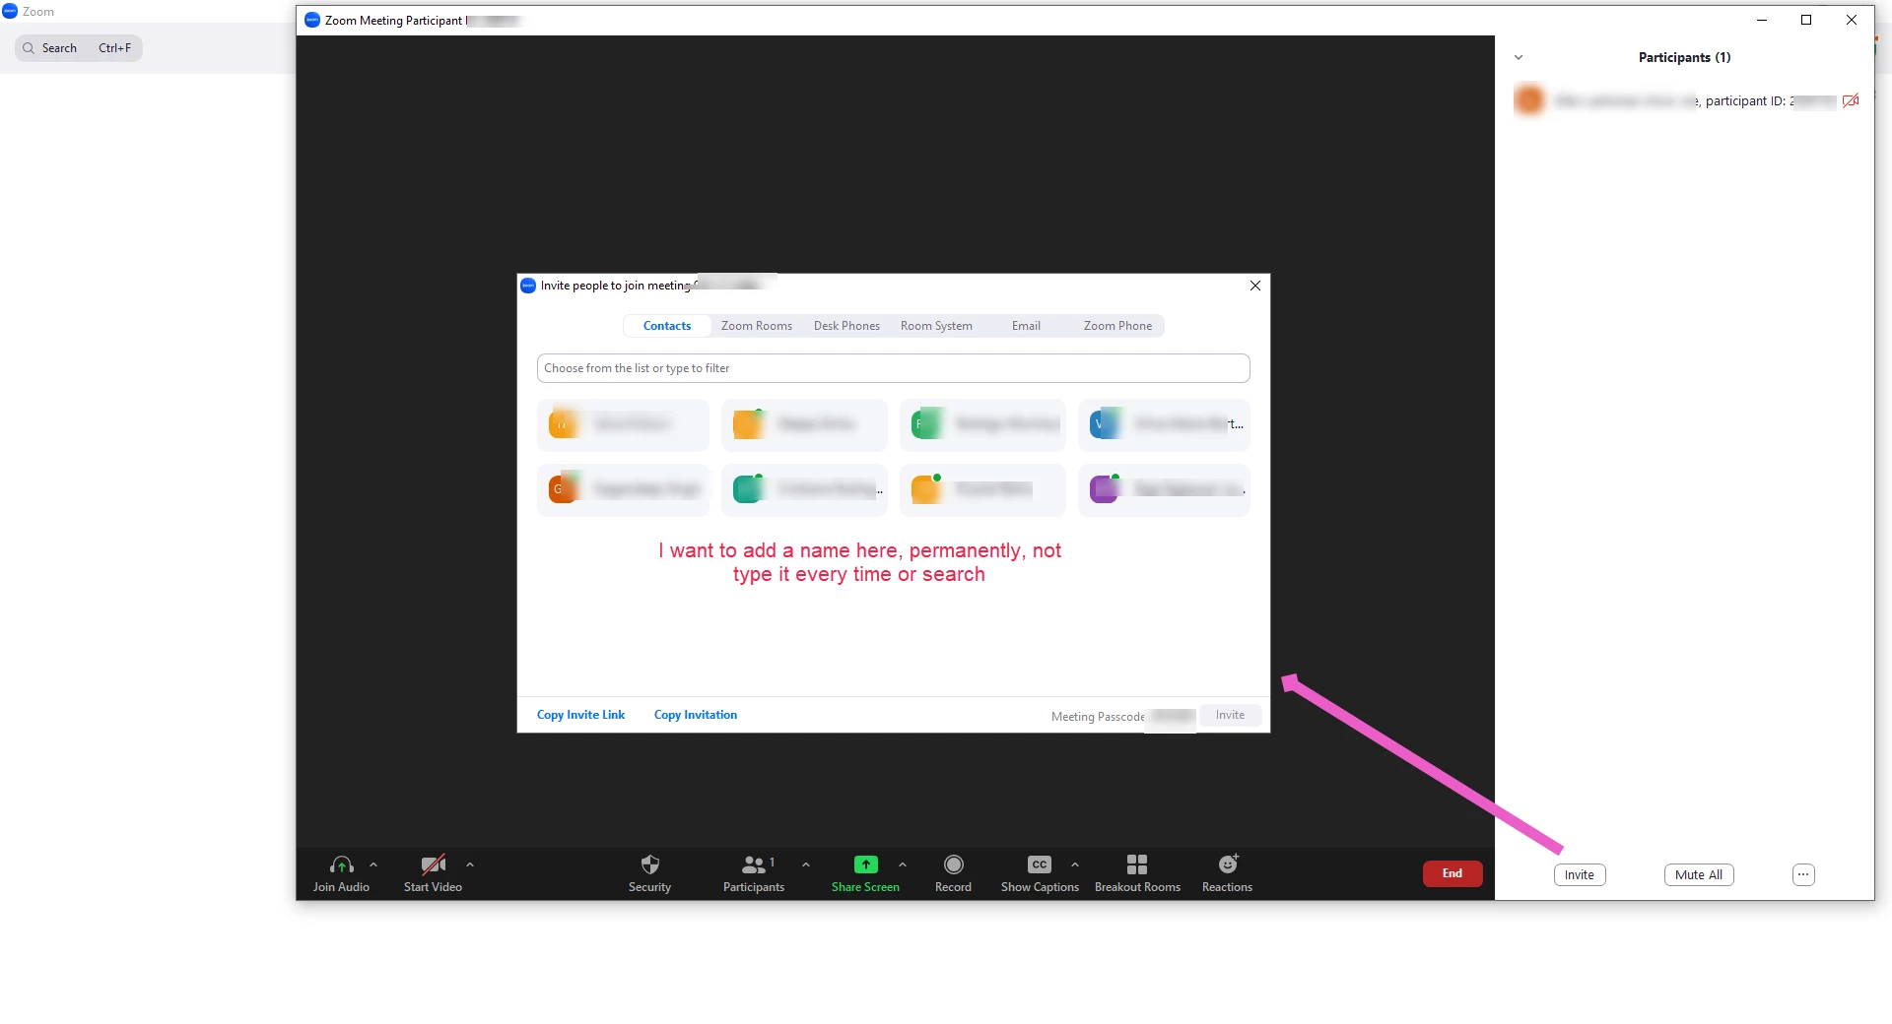Image resolution: width=1892 pixels, height=1024 pixels.
Task: Open the more options ellipsis in Participants panel
Action: click(1803, 874)
